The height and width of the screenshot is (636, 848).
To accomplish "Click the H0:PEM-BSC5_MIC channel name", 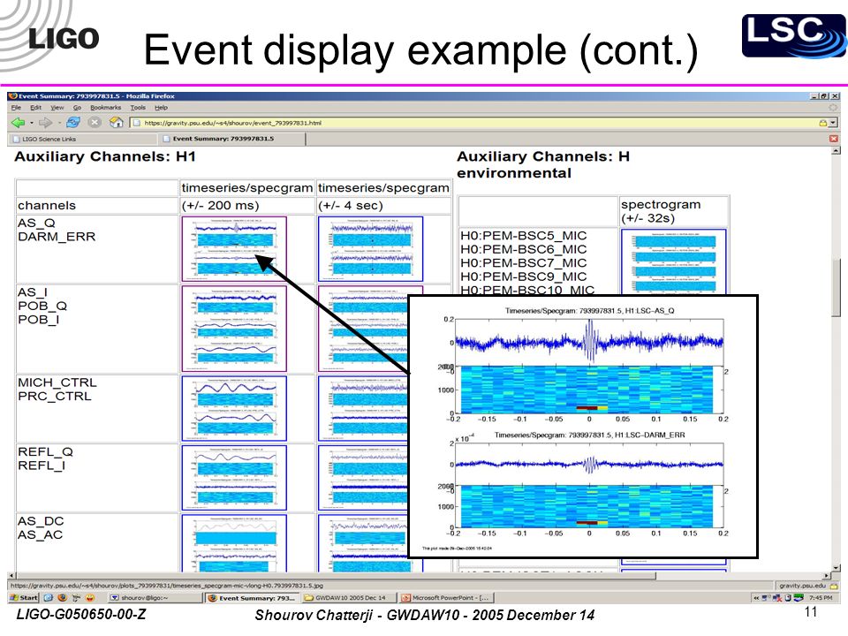I will point(523,236).
